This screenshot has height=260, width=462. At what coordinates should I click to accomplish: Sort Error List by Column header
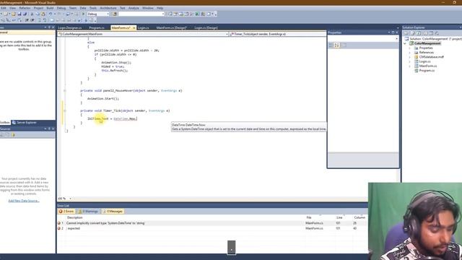pyautogui.click(x=359, y=217)
